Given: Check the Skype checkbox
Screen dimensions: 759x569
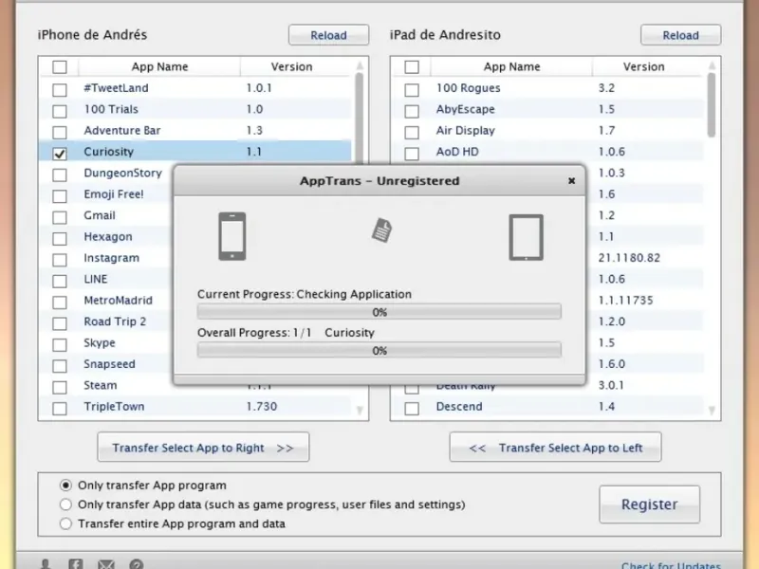Looking at the screenshot, I should tap(60, 344).
